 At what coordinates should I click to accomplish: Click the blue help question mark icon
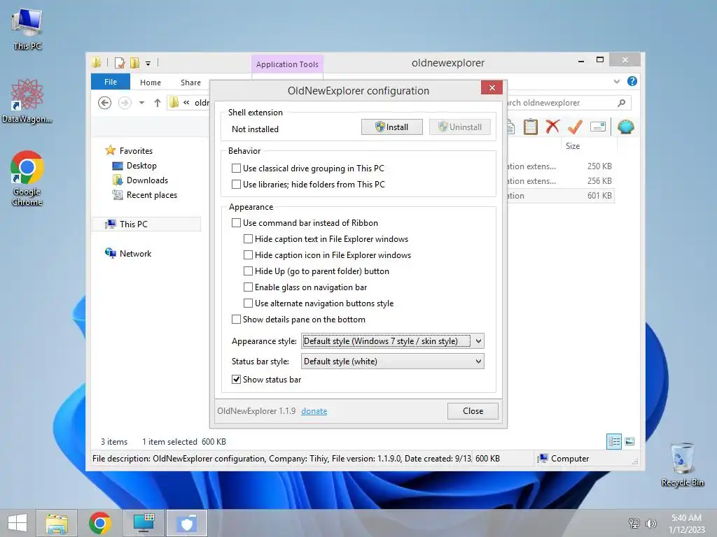tap(632, 81)
